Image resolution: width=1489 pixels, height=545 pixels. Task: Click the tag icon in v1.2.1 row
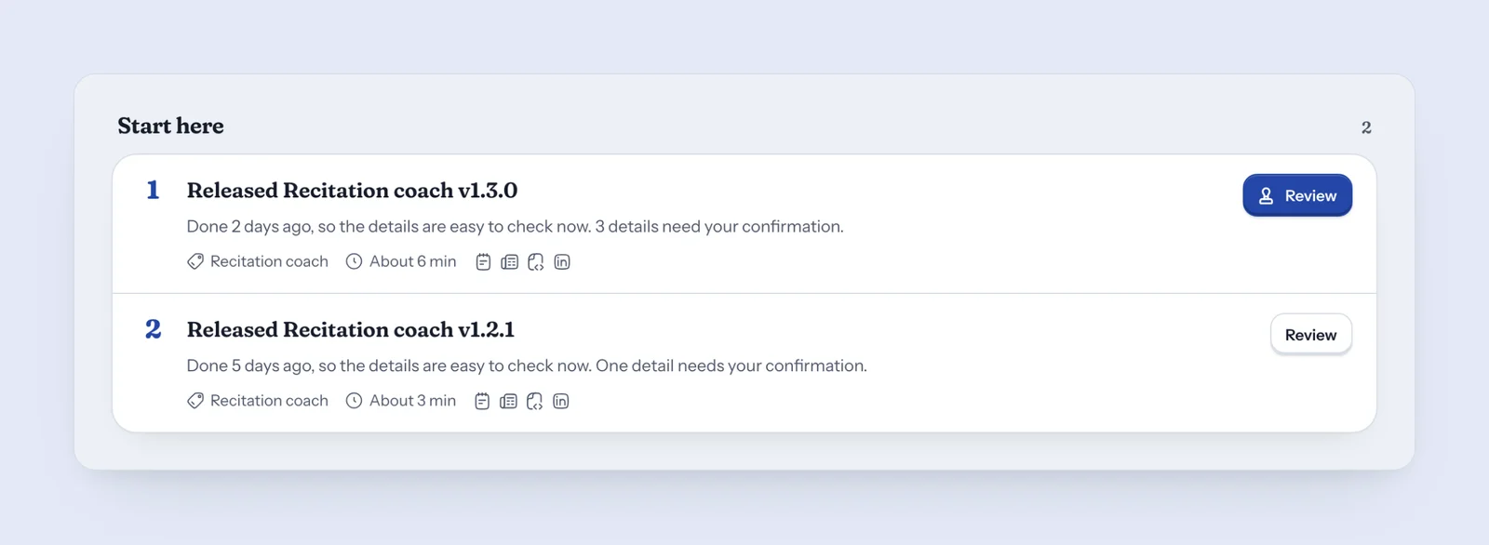[x=195, y=401]
